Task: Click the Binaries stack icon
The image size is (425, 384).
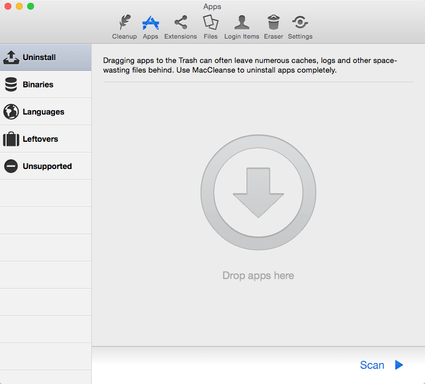Action: 11,85
